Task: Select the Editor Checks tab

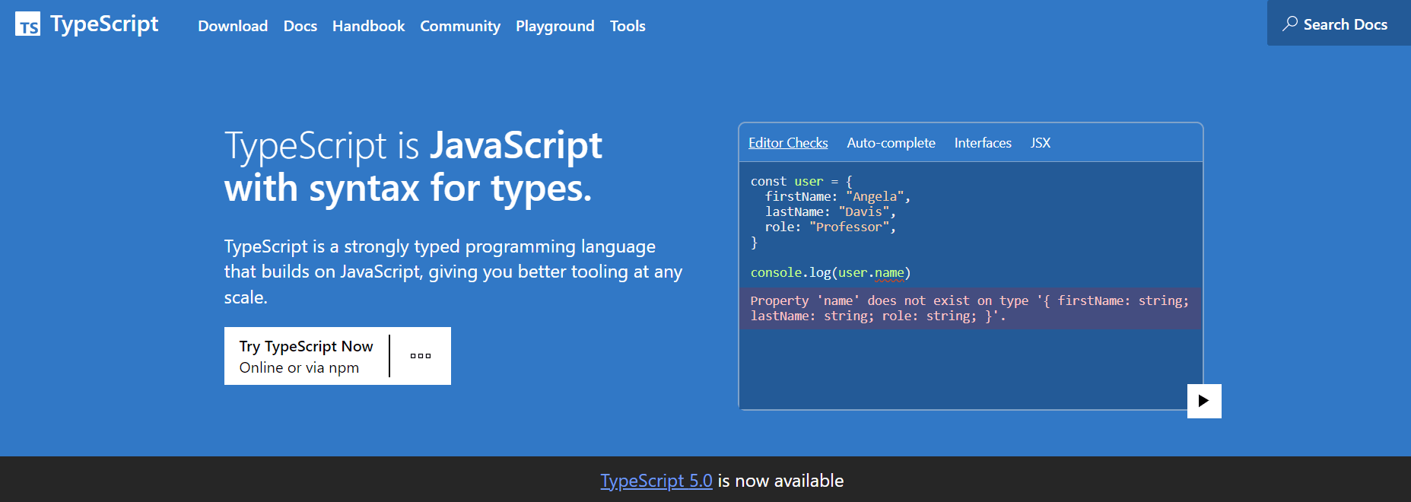Action: pyautogui.click(x=788, y=143)
